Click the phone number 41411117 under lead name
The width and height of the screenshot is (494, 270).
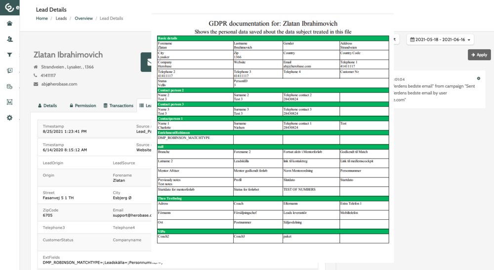pos(48,75)
